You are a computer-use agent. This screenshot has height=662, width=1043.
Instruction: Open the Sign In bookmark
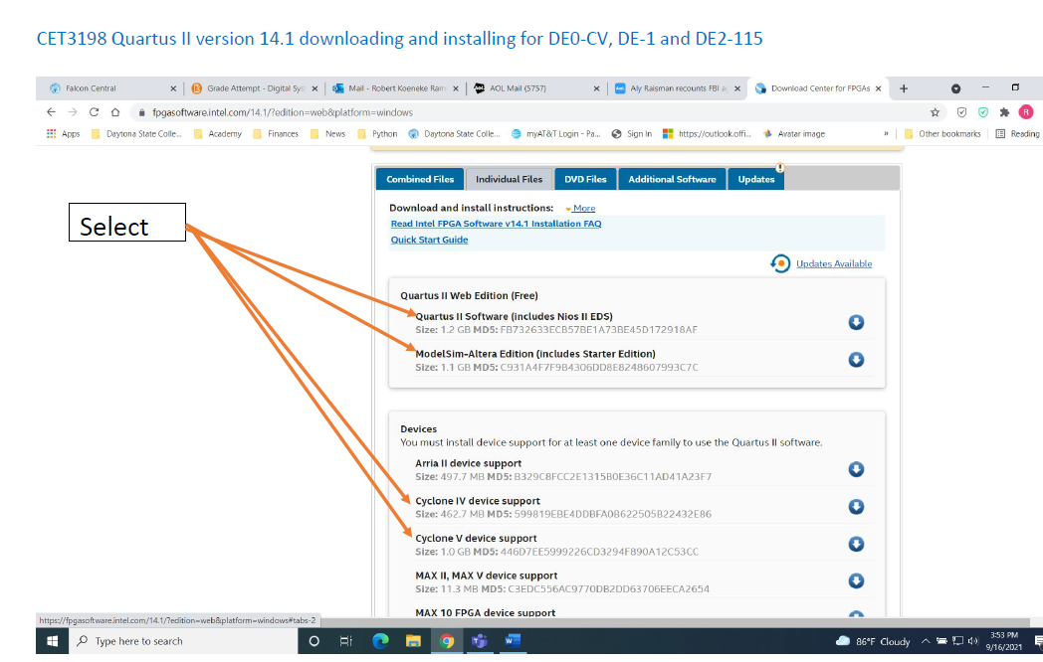coord(631,133)
